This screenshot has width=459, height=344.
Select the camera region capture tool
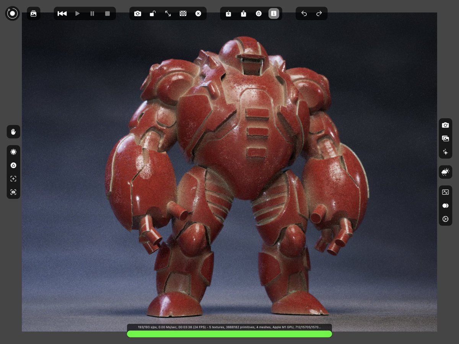click(13, 192)
